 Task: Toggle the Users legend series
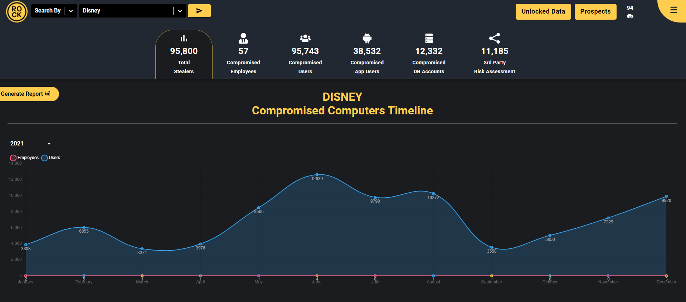click(x=51, y=158)
